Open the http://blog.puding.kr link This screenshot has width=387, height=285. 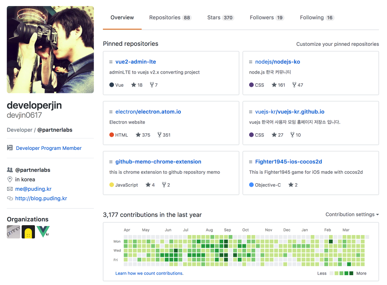pos(41,198)
